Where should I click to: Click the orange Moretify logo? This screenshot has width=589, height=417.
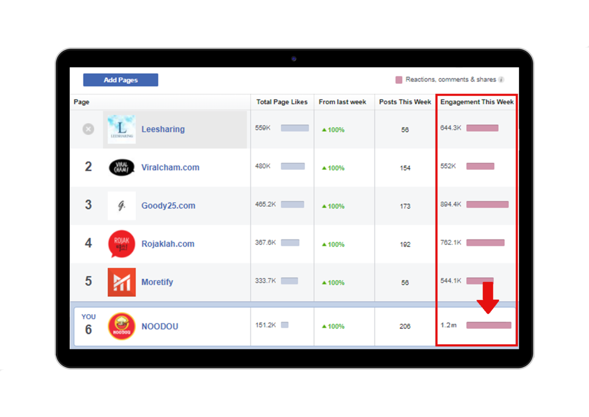coord(122,282)
